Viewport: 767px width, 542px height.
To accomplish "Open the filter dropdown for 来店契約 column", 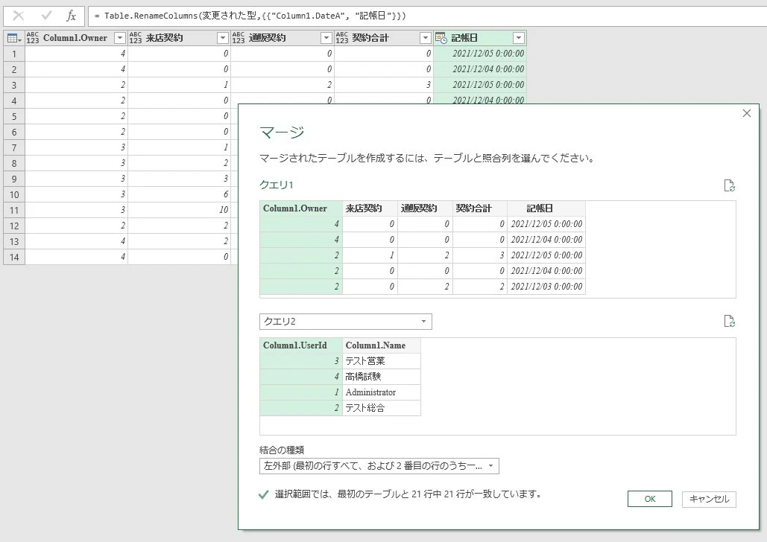I will (223, 38).
